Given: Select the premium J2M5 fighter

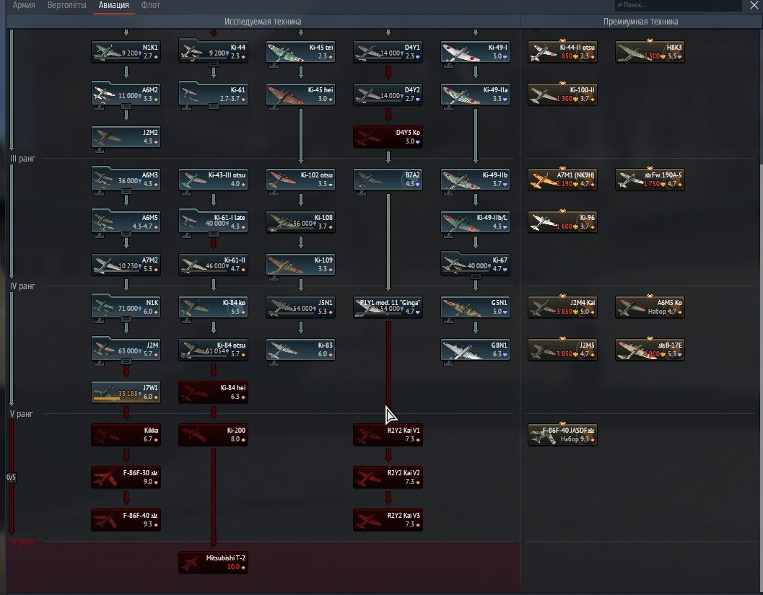Looking at the screenshot, I should (562, 350).
